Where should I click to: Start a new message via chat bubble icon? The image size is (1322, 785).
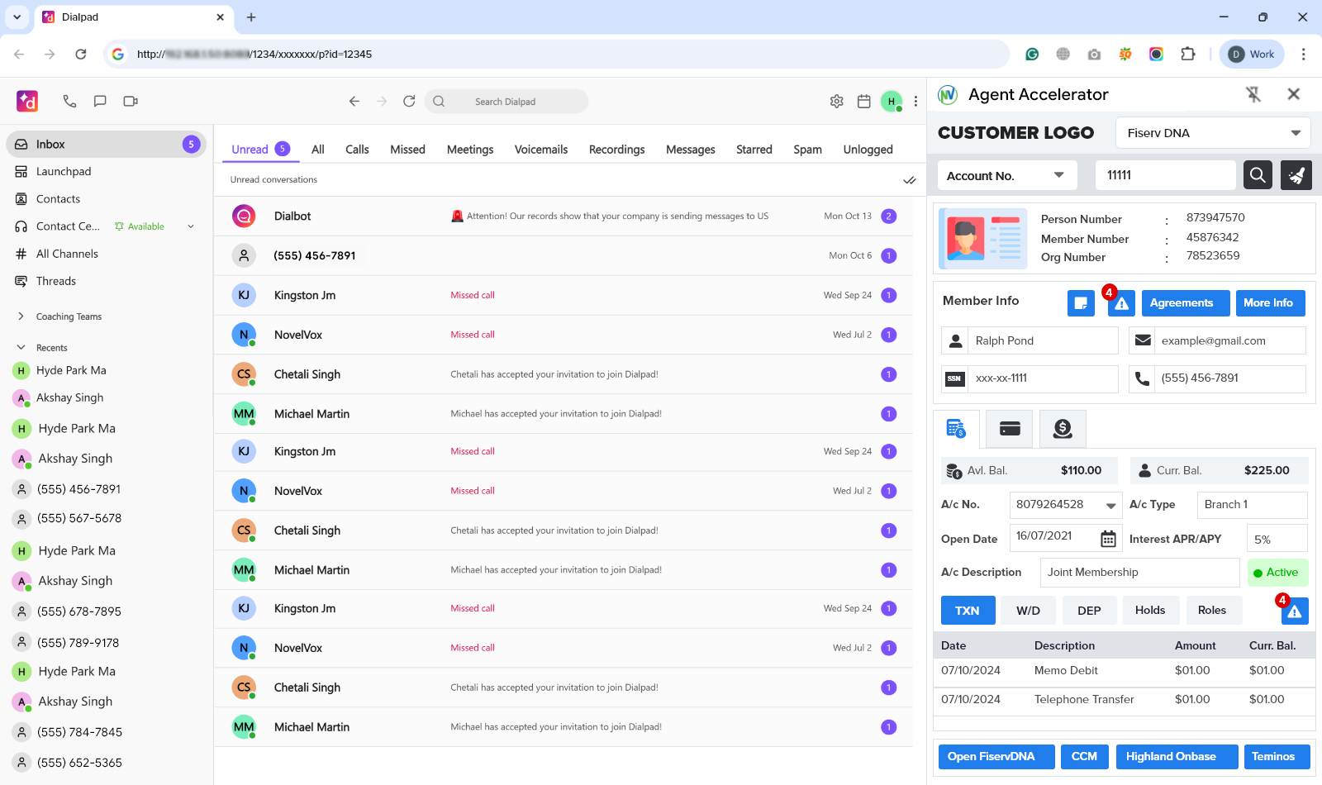[x=100, y=101]
